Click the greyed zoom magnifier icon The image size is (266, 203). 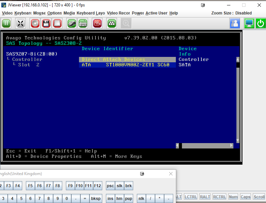(126, 23)
